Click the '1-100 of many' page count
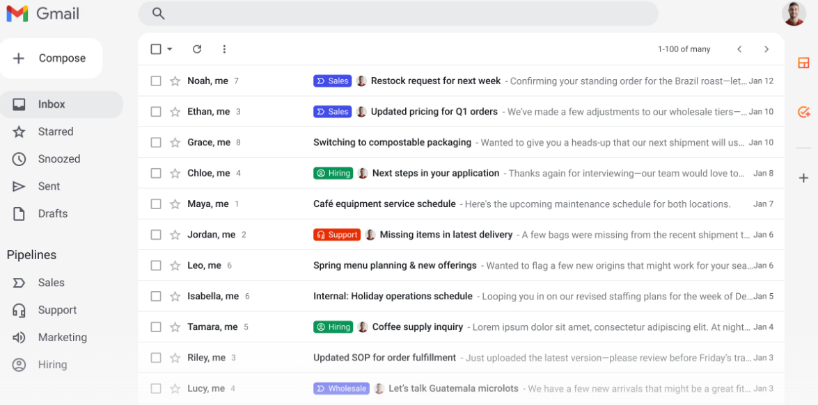The height and width of the screenshot is (405, 818). 684,49
